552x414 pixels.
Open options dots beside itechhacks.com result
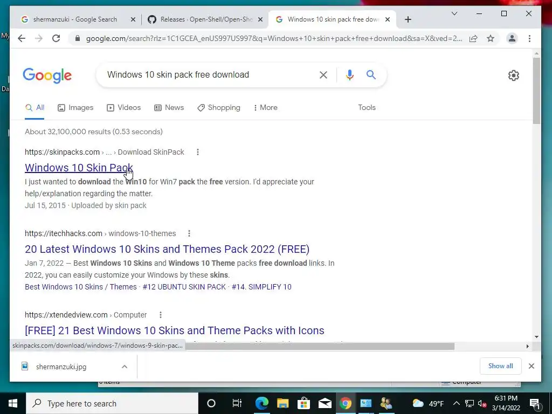click(x=189, y=233)
